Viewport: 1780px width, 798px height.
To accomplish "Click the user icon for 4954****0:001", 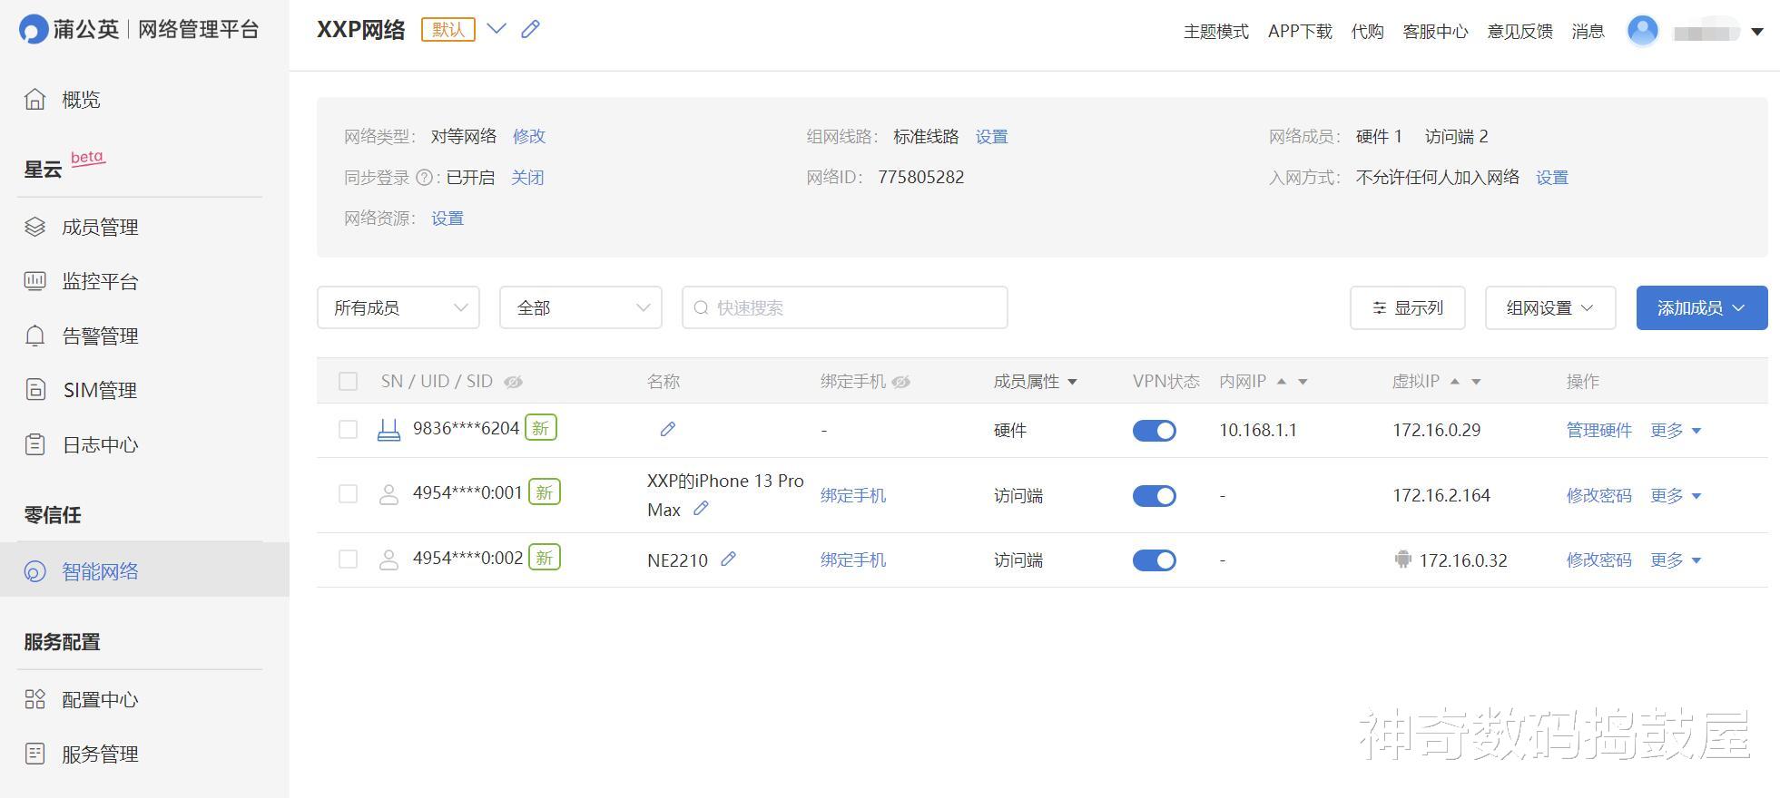I will point(388,494).
